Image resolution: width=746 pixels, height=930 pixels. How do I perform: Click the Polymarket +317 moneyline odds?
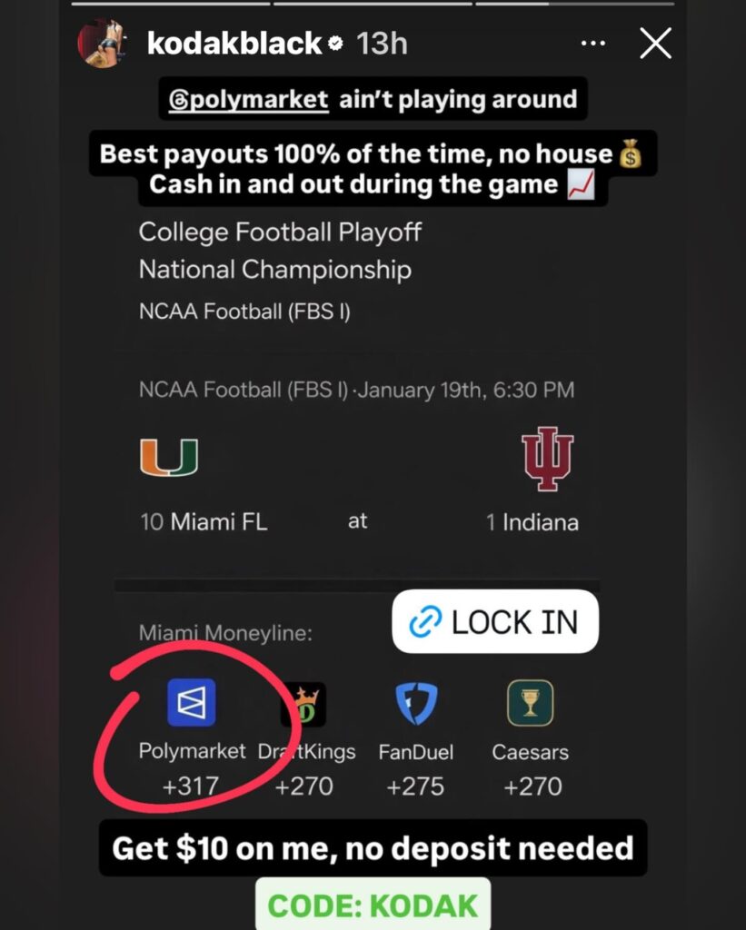pos(192,787)
